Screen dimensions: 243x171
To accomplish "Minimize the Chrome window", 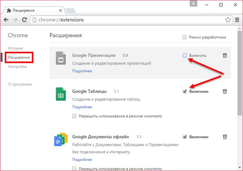I will 207,5.
